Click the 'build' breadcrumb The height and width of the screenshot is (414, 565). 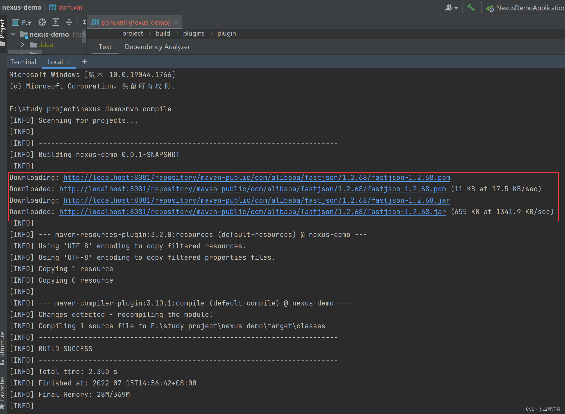point(163,33)
